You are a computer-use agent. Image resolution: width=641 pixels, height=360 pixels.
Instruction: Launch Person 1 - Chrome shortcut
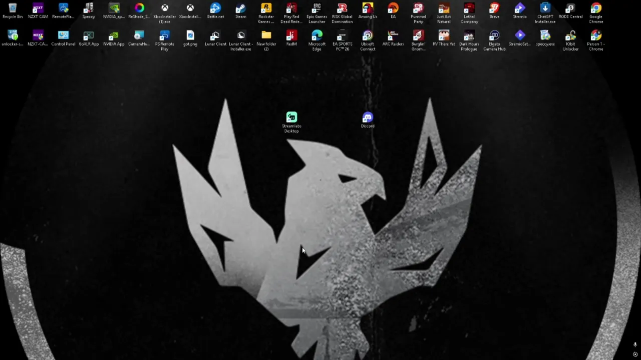point(596,41)
